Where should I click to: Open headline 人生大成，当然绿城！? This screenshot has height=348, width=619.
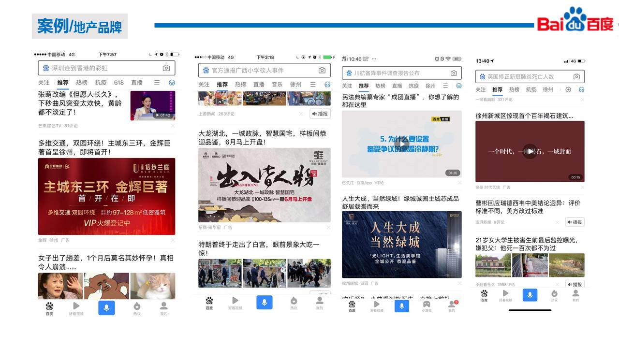[x=400, y=203]
